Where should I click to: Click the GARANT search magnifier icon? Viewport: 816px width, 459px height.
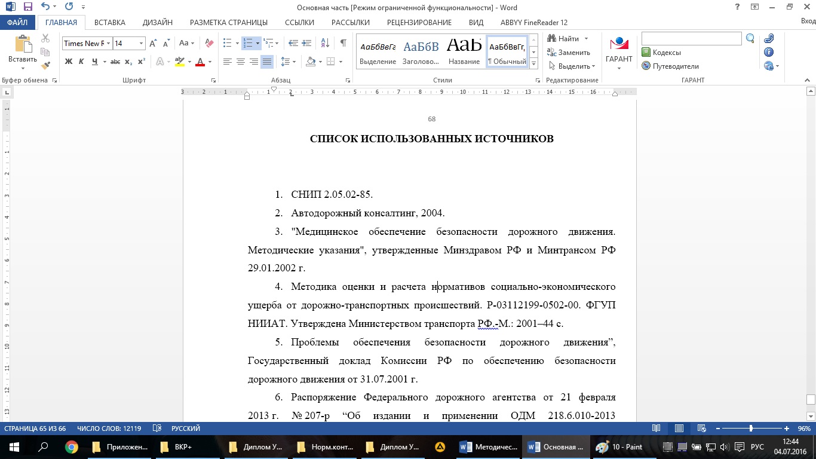(x=751, y=39)
